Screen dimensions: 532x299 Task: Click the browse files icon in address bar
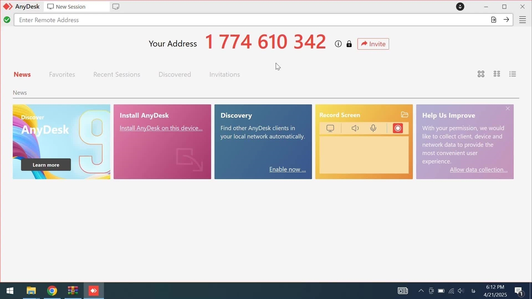point(493,20)
